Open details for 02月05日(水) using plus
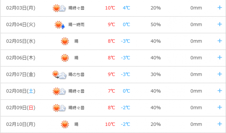Viewport: 226px width, 133px height. (220, 41)
